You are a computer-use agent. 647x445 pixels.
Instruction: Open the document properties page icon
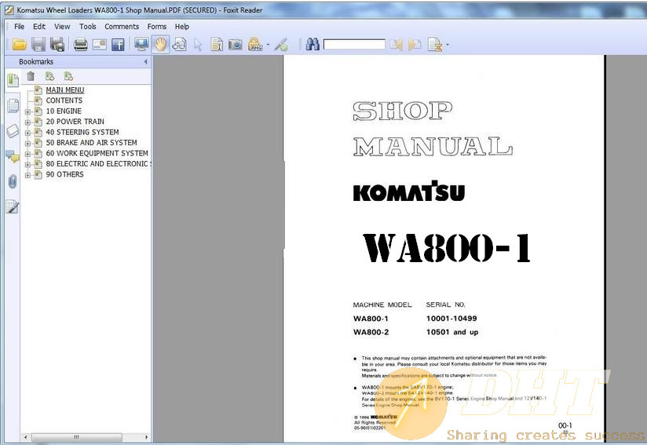point(217,44)
